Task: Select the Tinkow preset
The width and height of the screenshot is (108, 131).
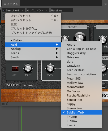Action: click(x=81, y=121)
